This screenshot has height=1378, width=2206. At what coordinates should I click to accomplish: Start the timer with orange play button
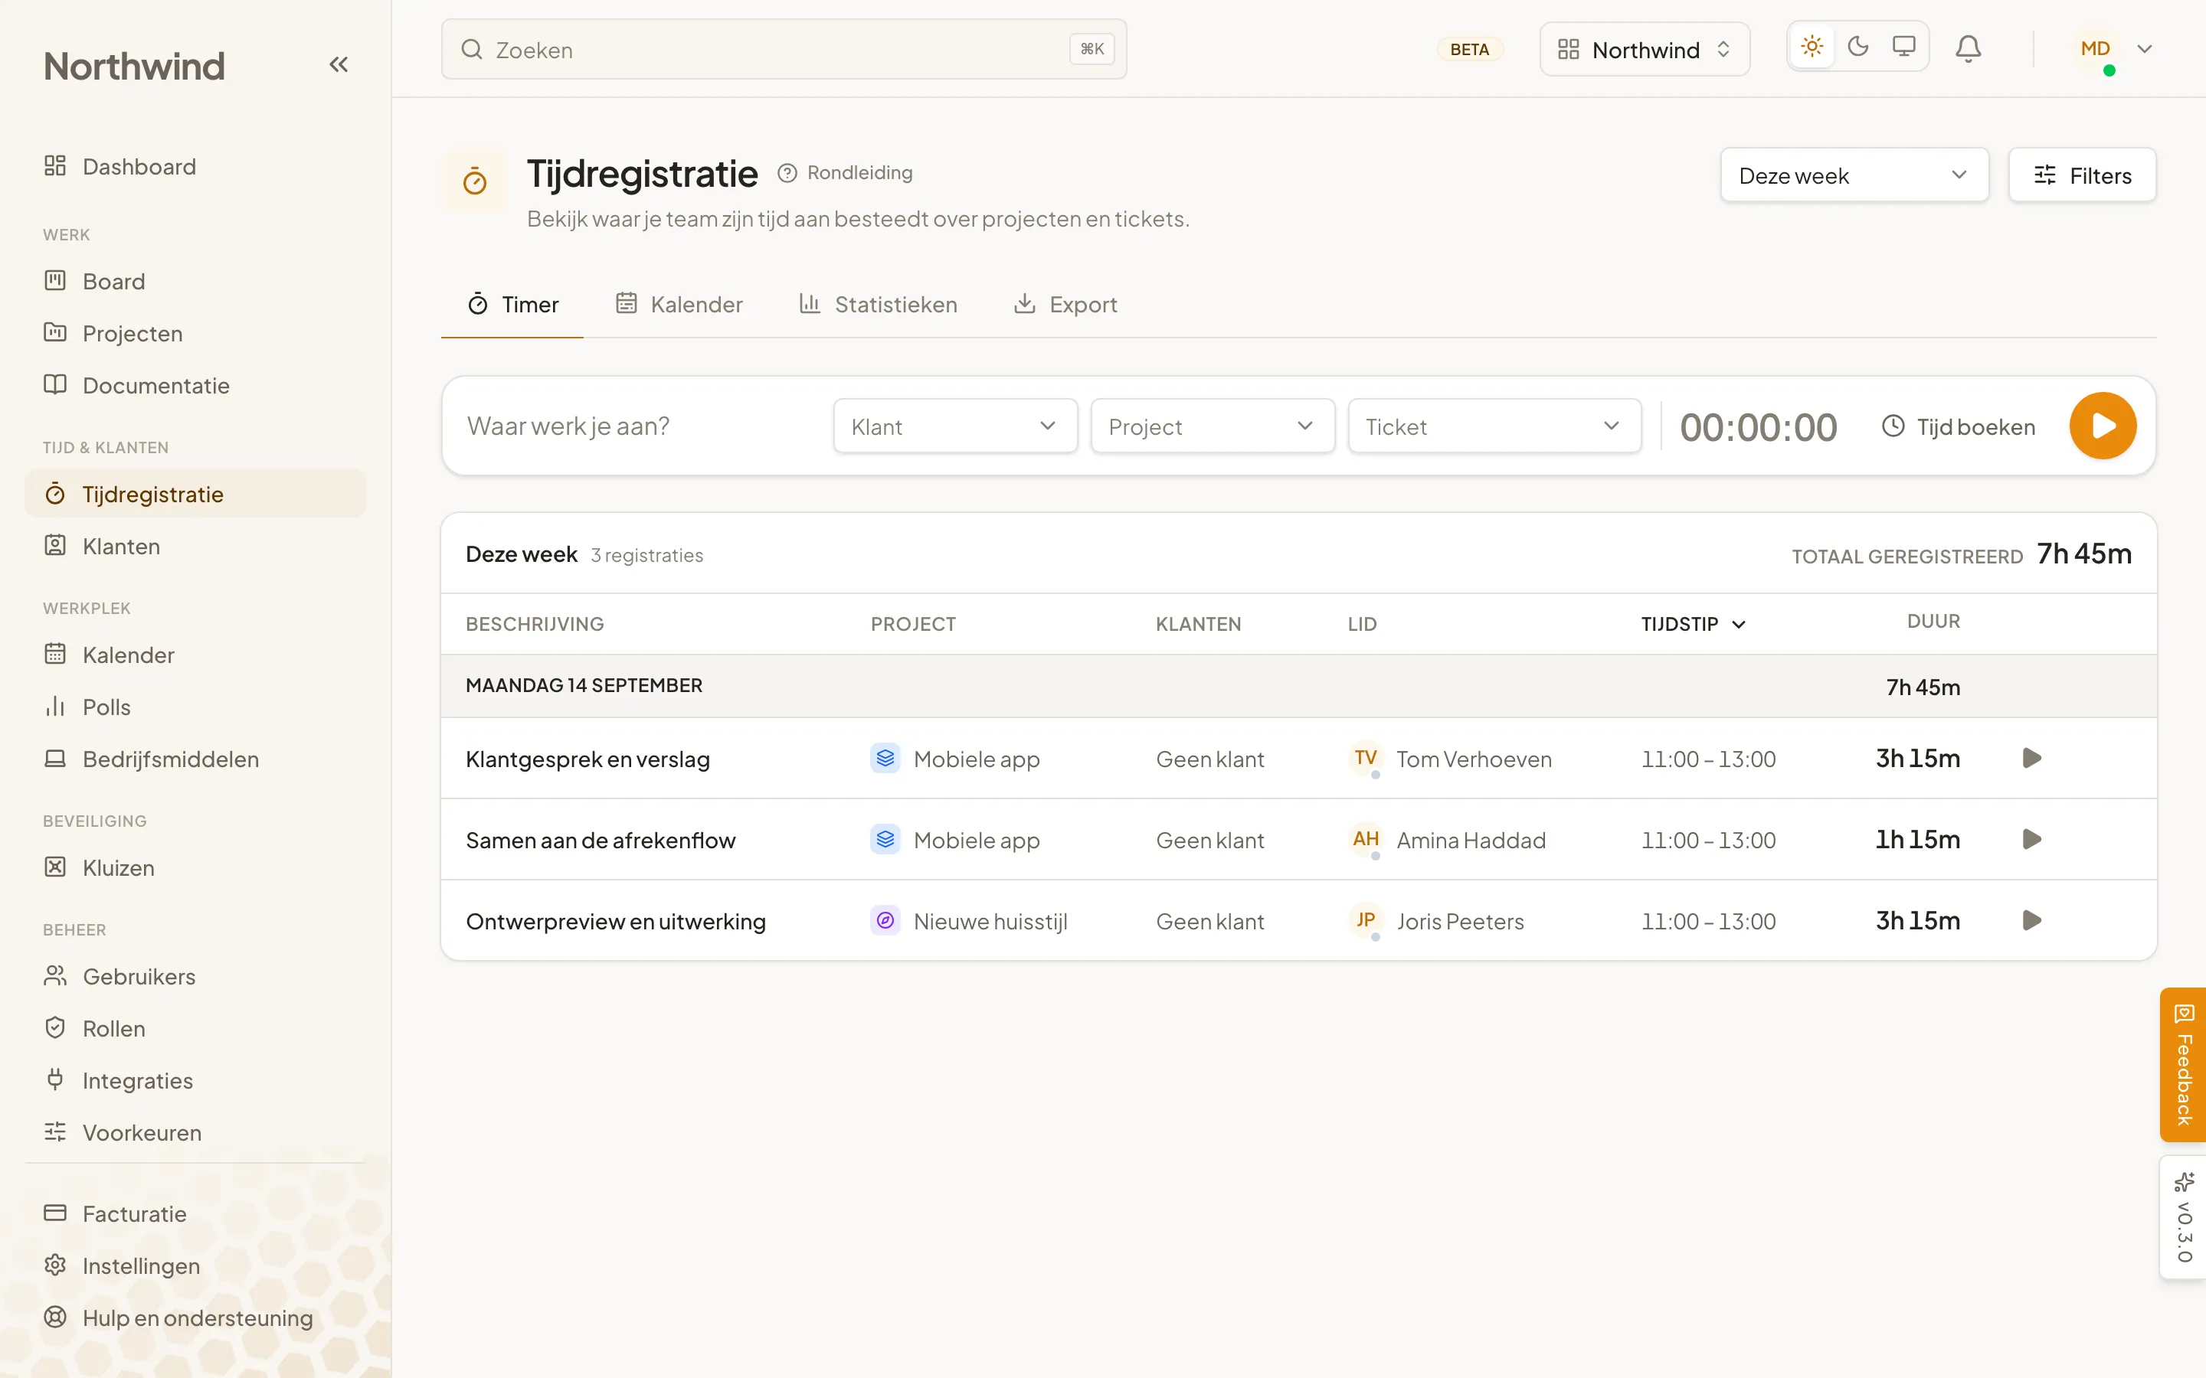2103,426
